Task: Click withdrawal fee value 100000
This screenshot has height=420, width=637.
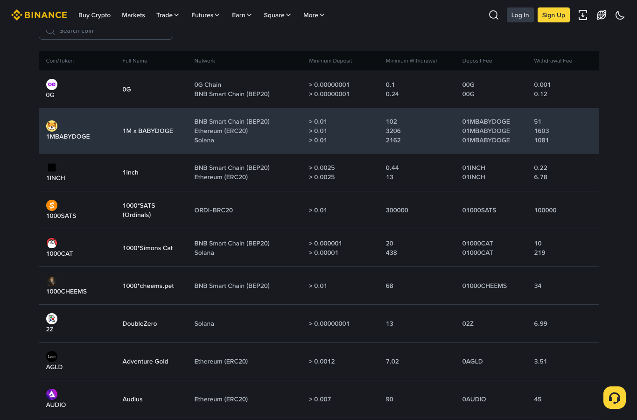Action: 546,210
